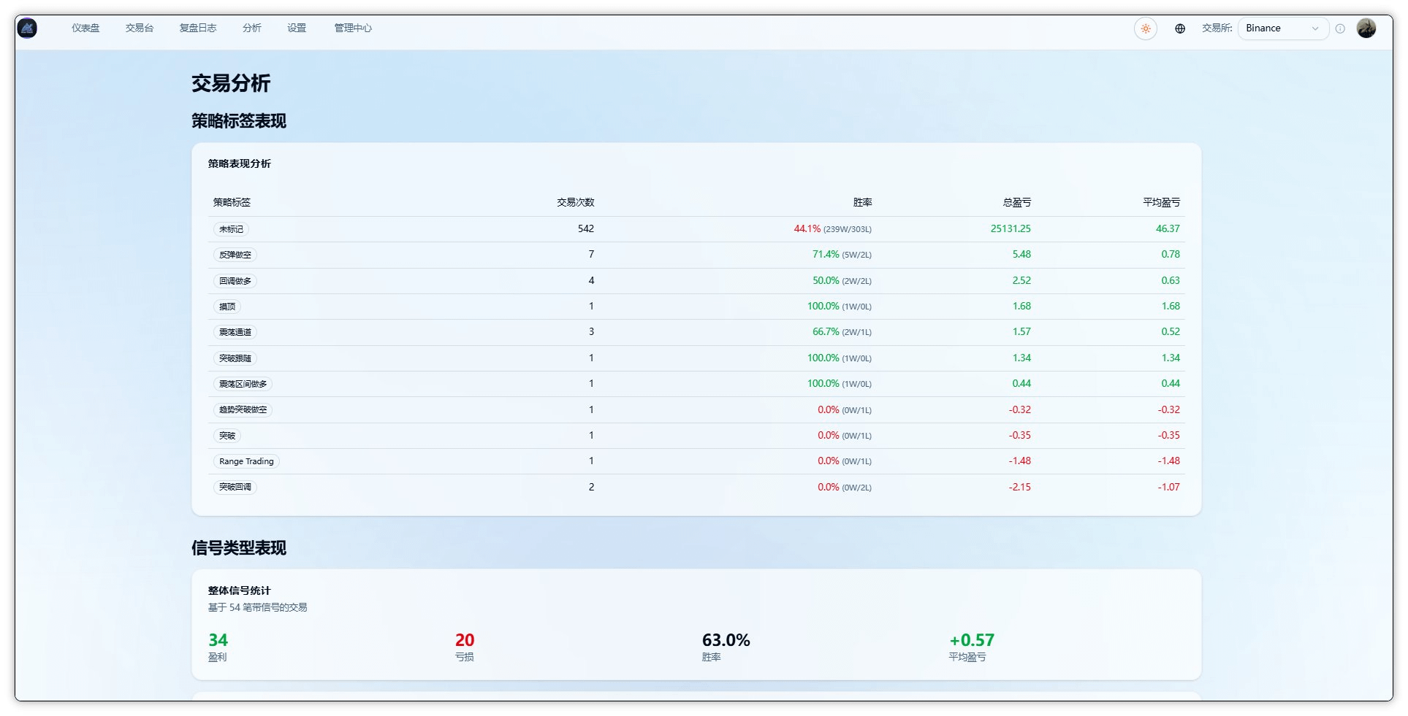Click the chevron arrow in the exchange selector

(1315, 28)
